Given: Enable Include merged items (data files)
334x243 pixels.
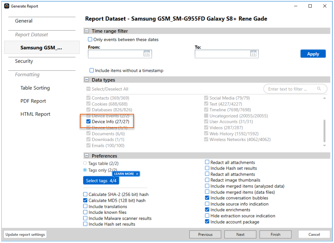Looking at the screenshot, I should coord(207,192).
